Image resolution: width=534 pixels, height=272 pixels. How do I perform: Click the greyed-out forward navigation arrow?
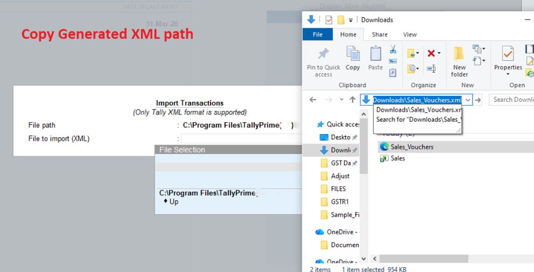pyautogui.click(x=329, y=100)
